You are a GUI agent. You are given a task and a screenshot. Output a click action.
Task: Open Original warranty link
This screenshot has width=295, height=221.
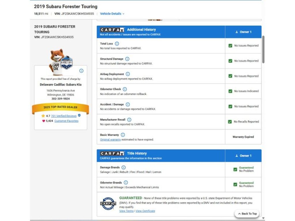pos(110,140)
